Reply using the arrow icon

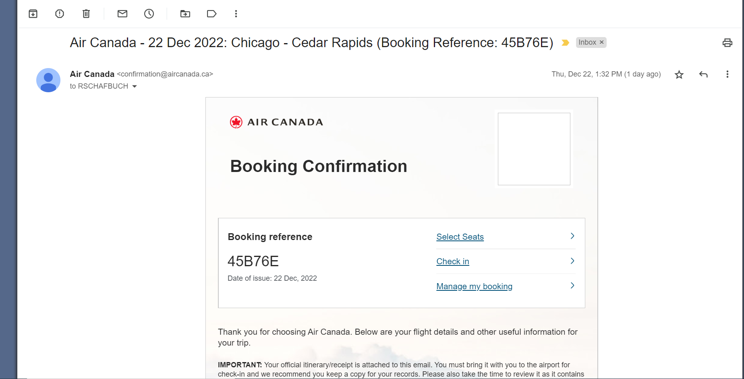703,74
